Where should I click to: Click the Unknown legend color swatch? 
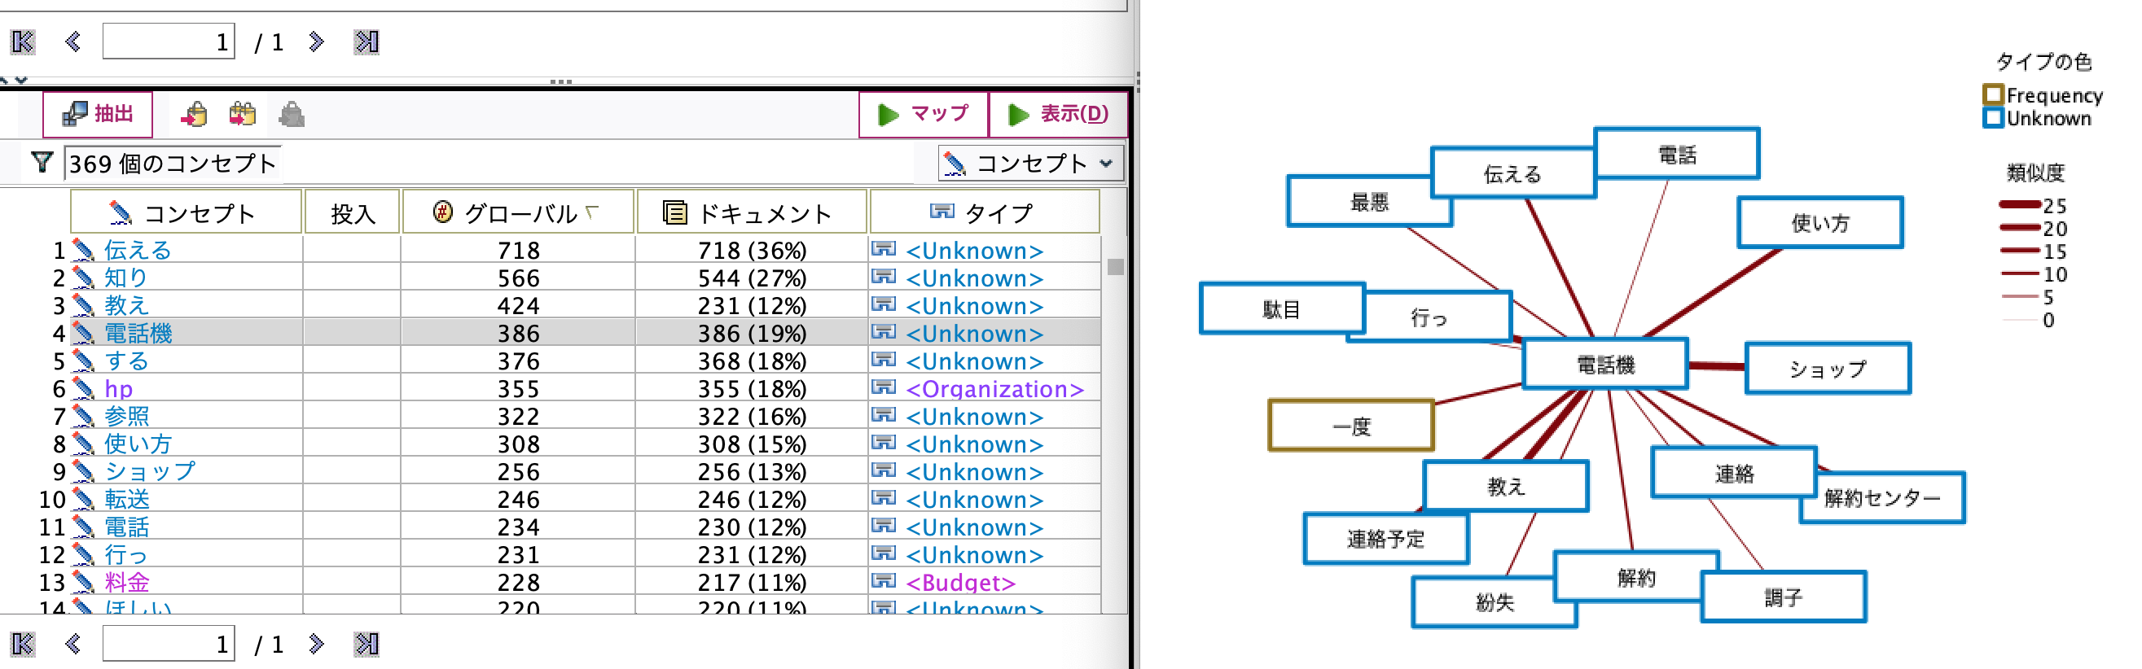pyautogui.click(x=1992, y=118)
